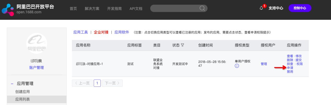Click 管理 under 授权用户

click(264, 64)
